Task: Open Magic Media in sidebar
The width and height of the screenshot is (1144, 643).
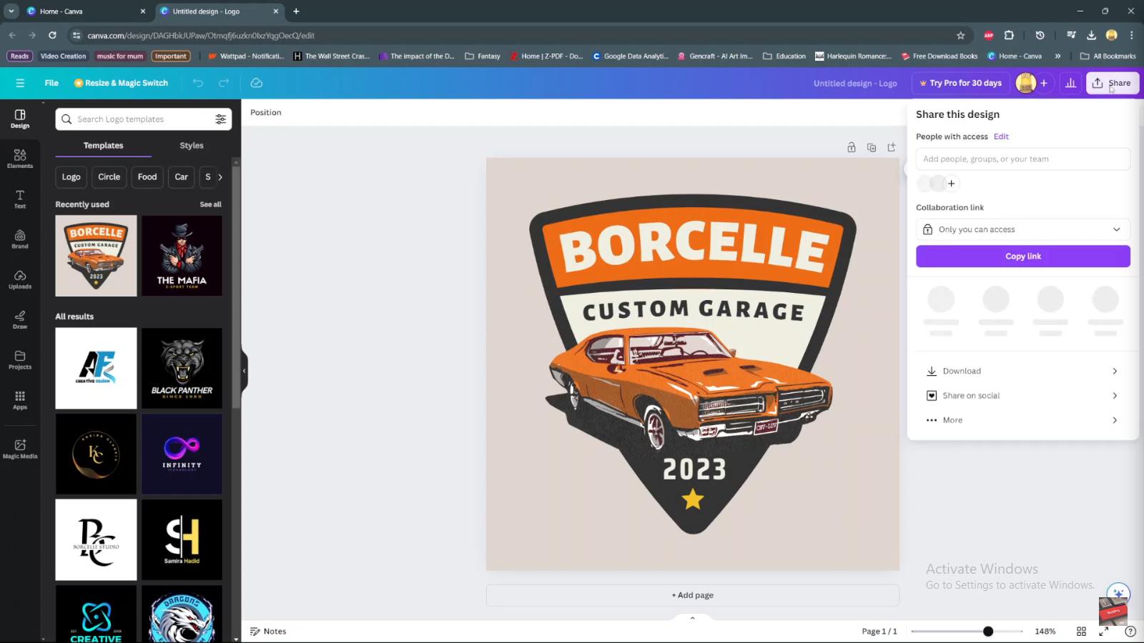Action: 20,449
